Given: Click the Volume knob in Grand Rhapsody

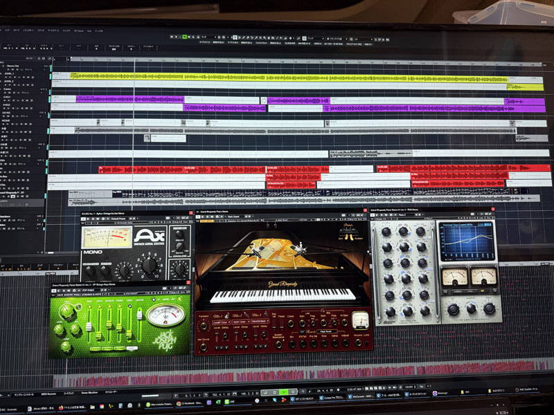Looking at the screenshot, I should (x=358, y=342).
